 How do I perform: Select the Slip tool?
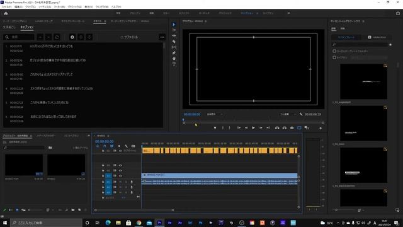(x=174, y=47)
